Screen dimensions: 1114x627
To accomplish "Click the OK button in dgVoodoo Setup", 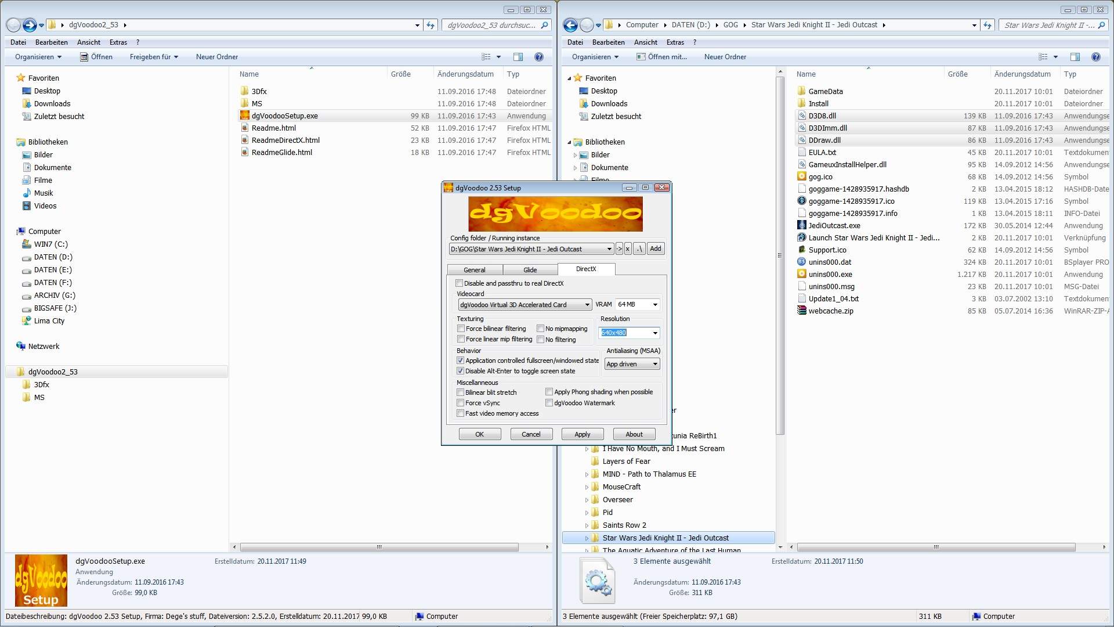I will pos(480,434).
